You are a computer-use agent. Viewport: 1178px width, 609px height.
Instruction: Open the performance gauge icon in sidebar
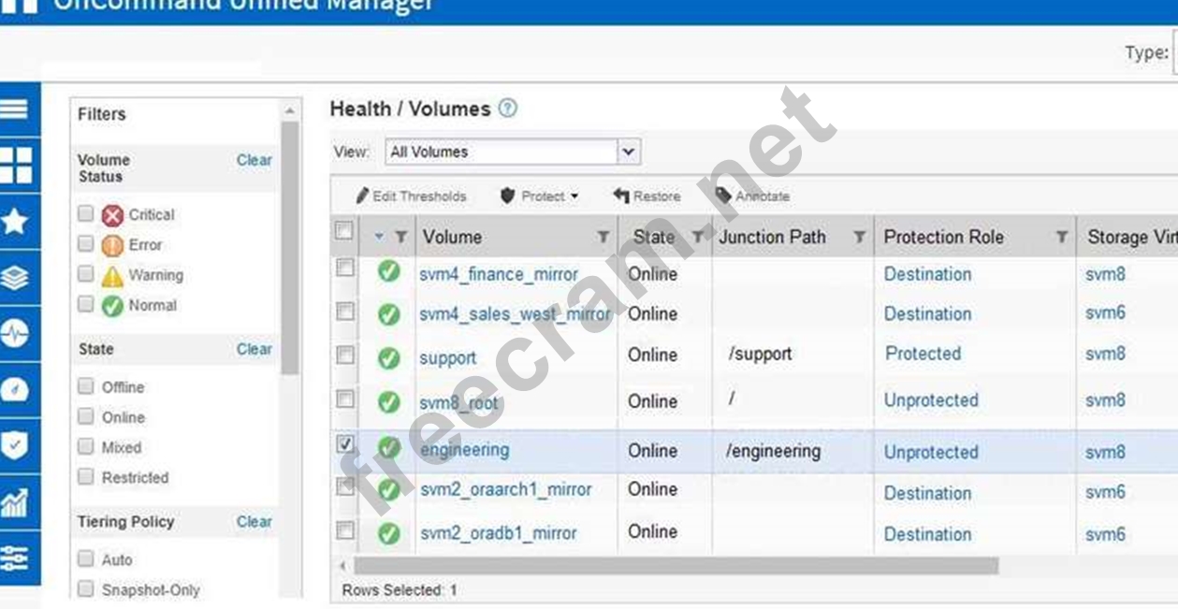pyautogui.click(x=16, y=390)
